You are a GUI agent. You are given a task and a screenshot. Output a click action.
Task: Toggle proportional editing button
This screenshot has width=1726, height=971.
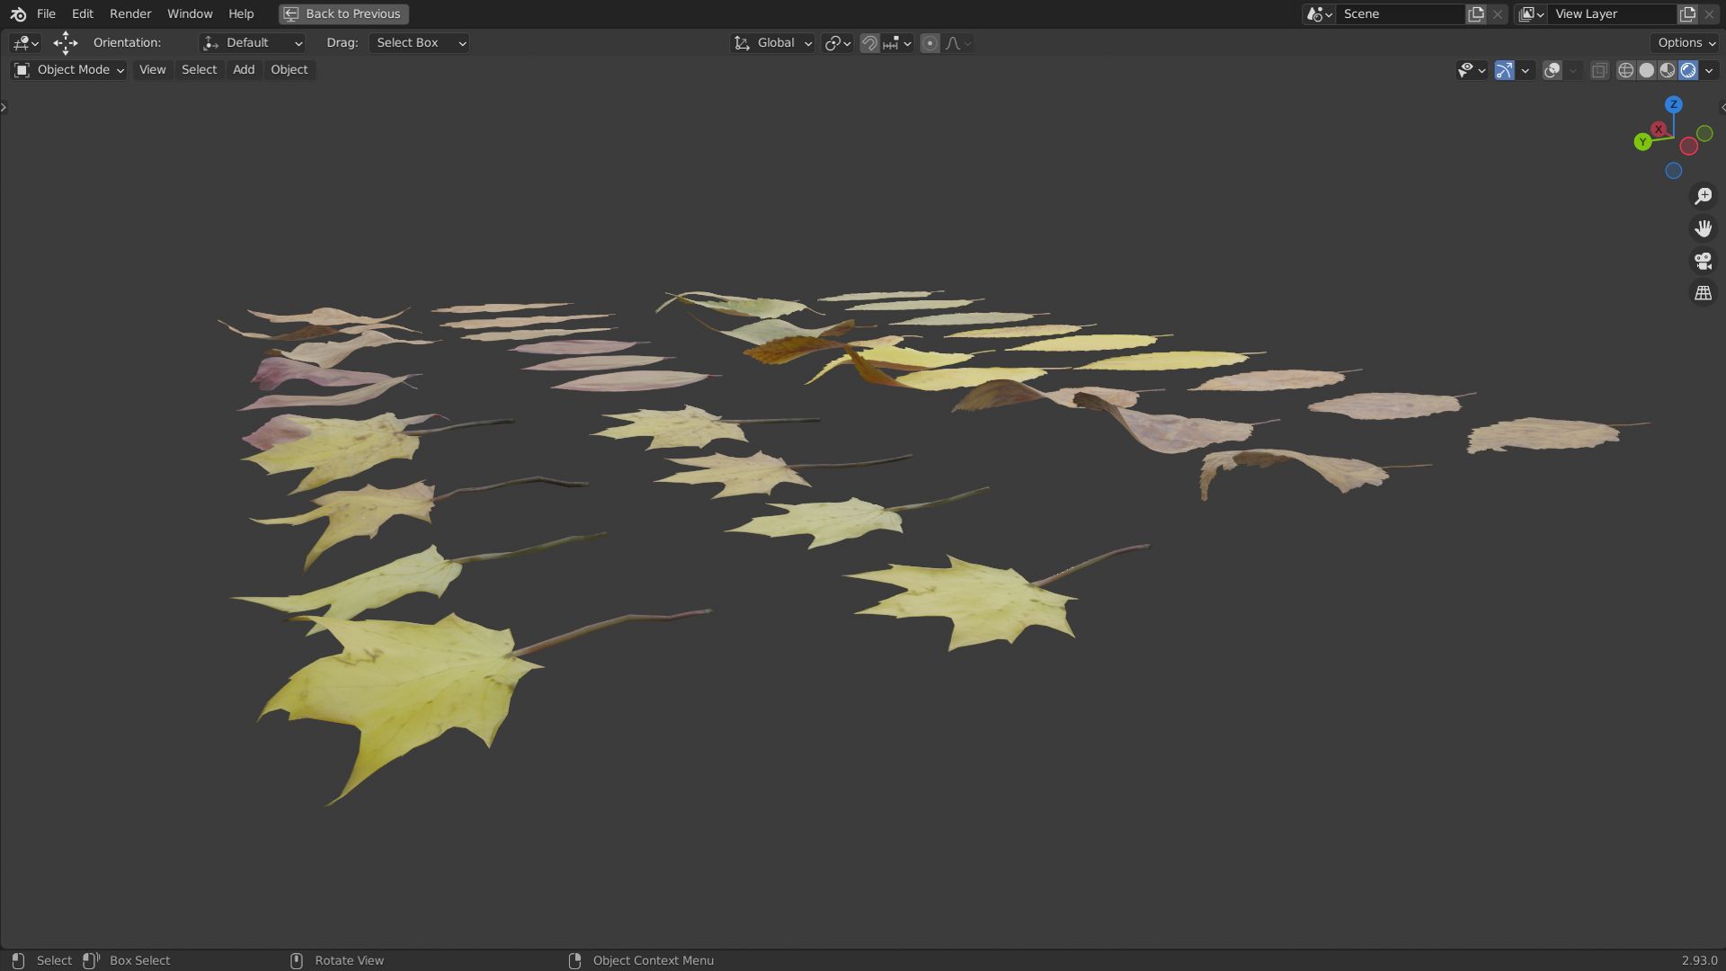click(x=930, y=43)
